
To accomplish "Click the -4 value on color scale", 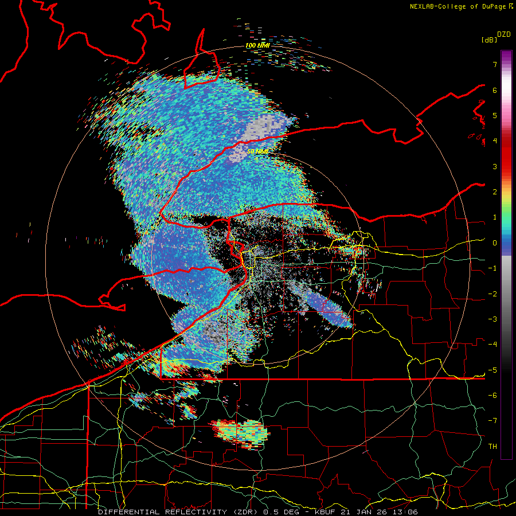I will 492,345.
